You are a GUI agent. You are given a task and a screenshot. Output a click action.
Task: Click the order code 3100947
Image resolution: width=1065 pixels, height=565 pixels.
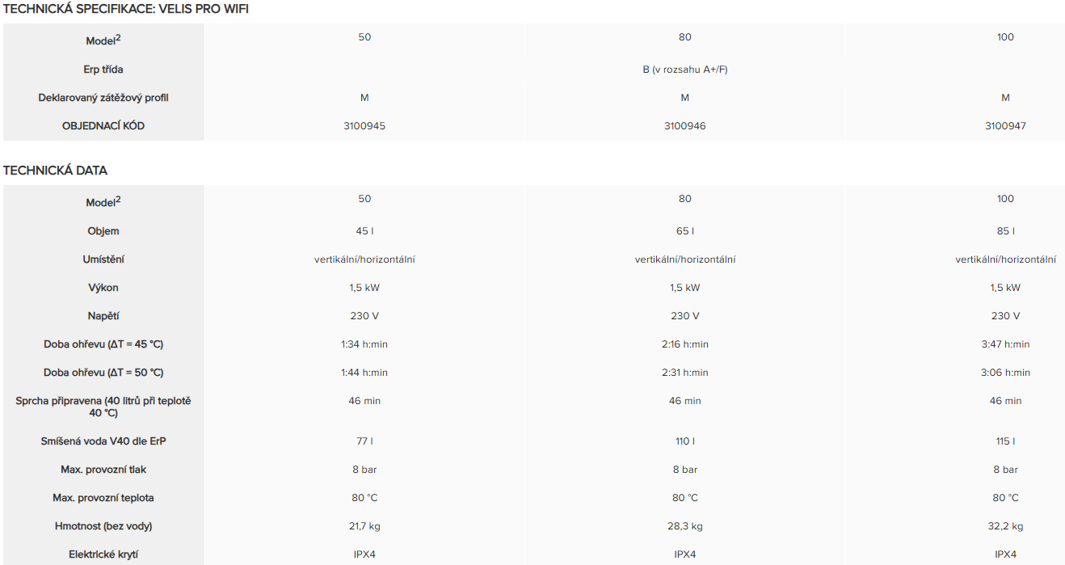(1005, 126)
